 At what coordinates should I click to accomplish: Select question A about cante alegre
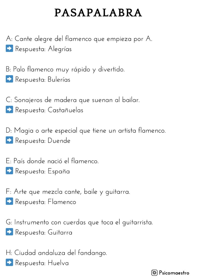(x=79, y=39)
